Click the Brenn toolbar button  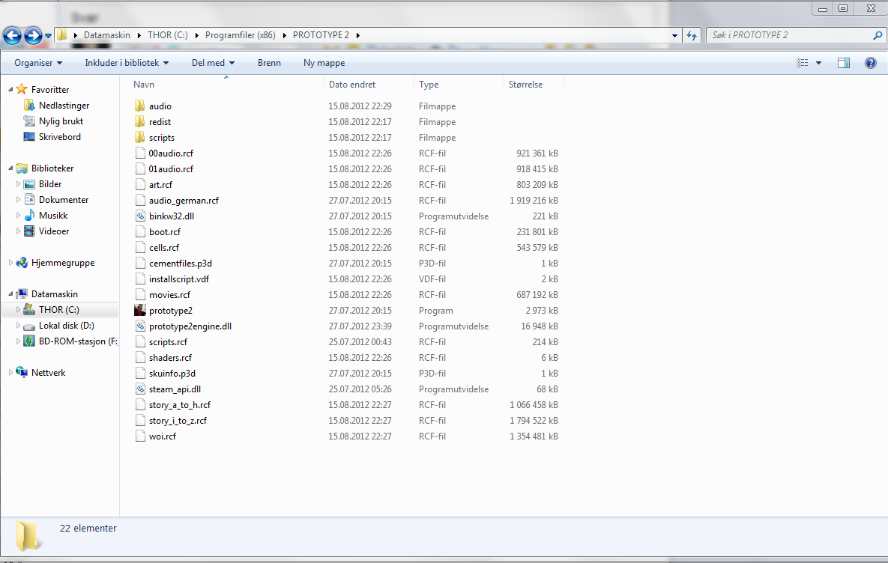(269, 63)
